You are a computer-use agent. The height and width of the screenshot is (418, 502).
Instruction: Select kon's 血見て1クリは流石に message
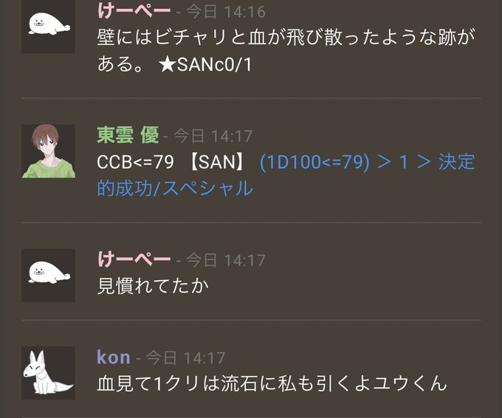pos(272,383)
